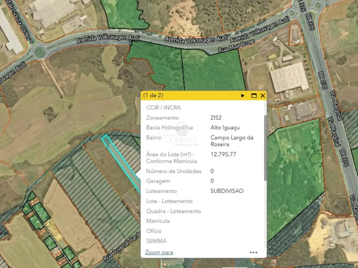The image size is (358, 268).
Task: Close the parcel info popup
Action: pos(263,96)
